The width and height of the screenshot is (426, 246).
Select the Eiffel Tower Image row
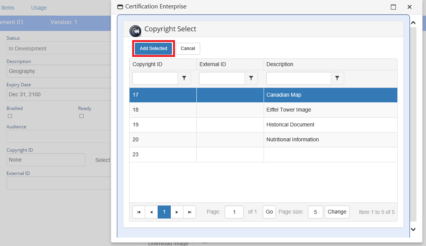click(x=288, y=110)
